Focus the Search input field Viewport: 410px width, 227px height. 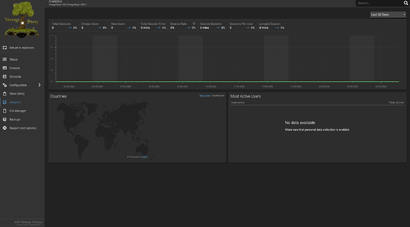[380, 3]
